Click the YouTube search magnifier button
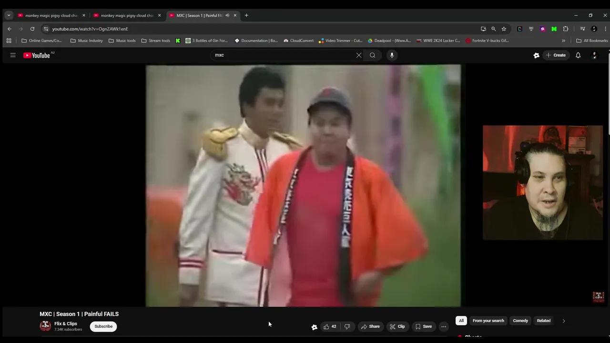This screenshot has height=343, width=610. [x=373, y=55]
